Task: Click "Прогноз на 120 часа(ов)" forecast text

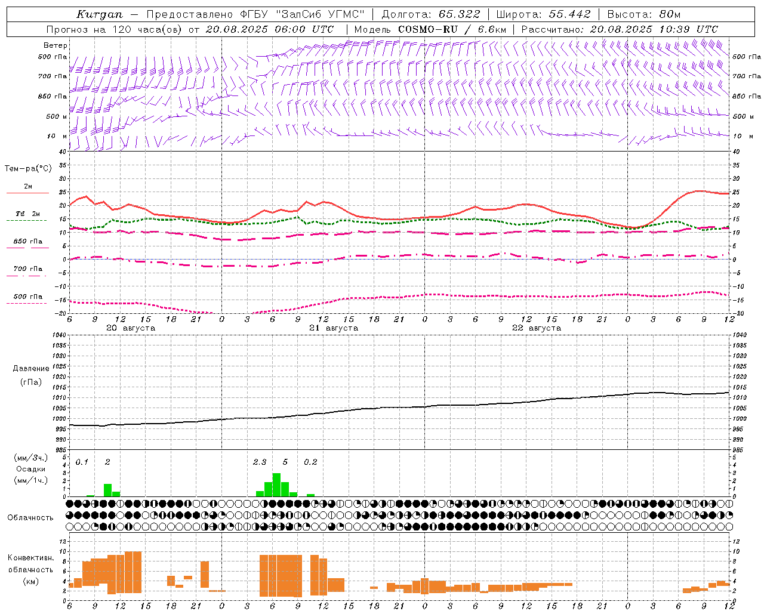Action: [x=114, y=29]
